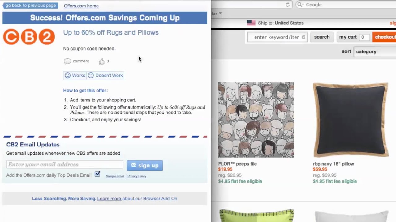Click the comment speech bubble icon
Screen dimensions: 396x222
pos(67,61)
